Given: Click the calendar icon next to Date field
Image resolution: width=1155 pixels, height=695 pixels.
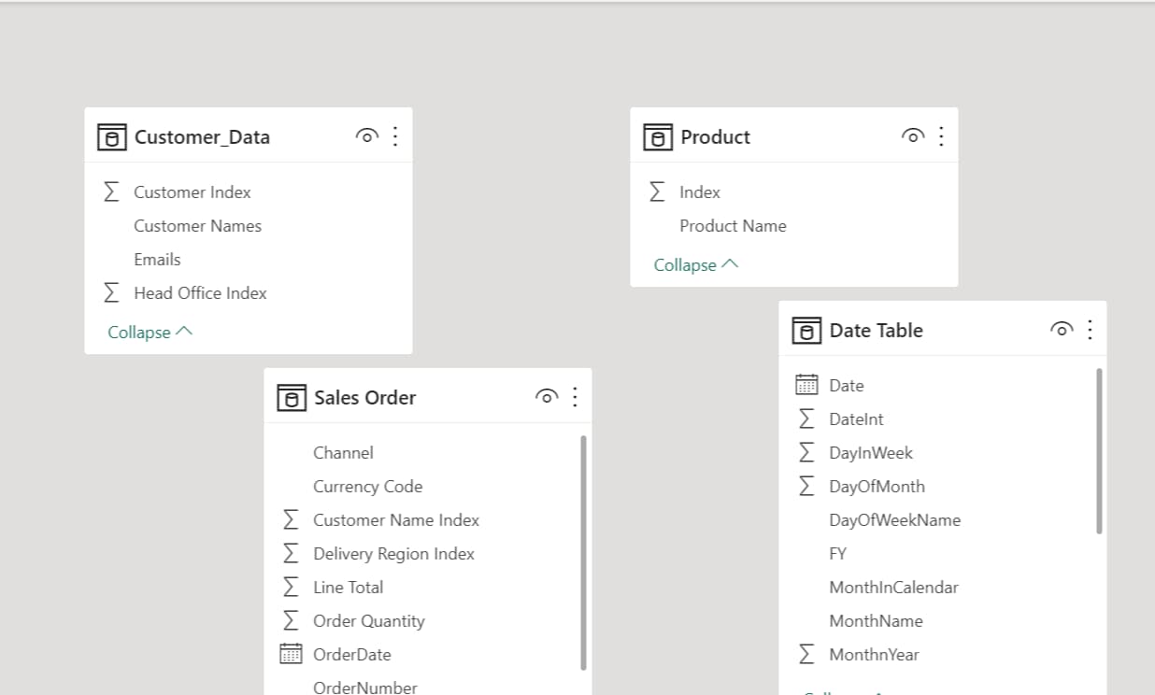Looking at the screenshot, I should [806, 385].
